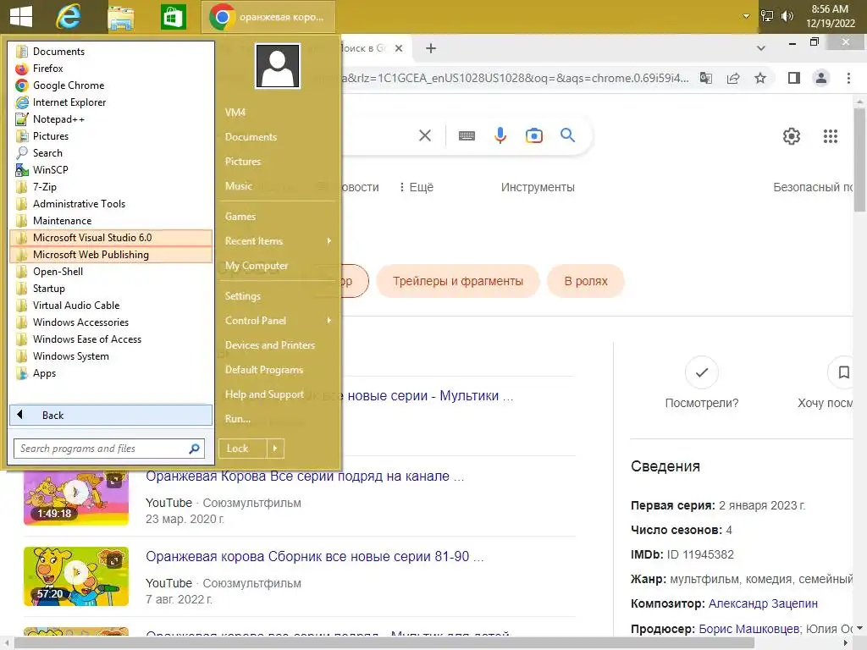Viewport: 867px width, 650px height.
Task: Open Search in the programs list
Action: [x=111, y=153]
